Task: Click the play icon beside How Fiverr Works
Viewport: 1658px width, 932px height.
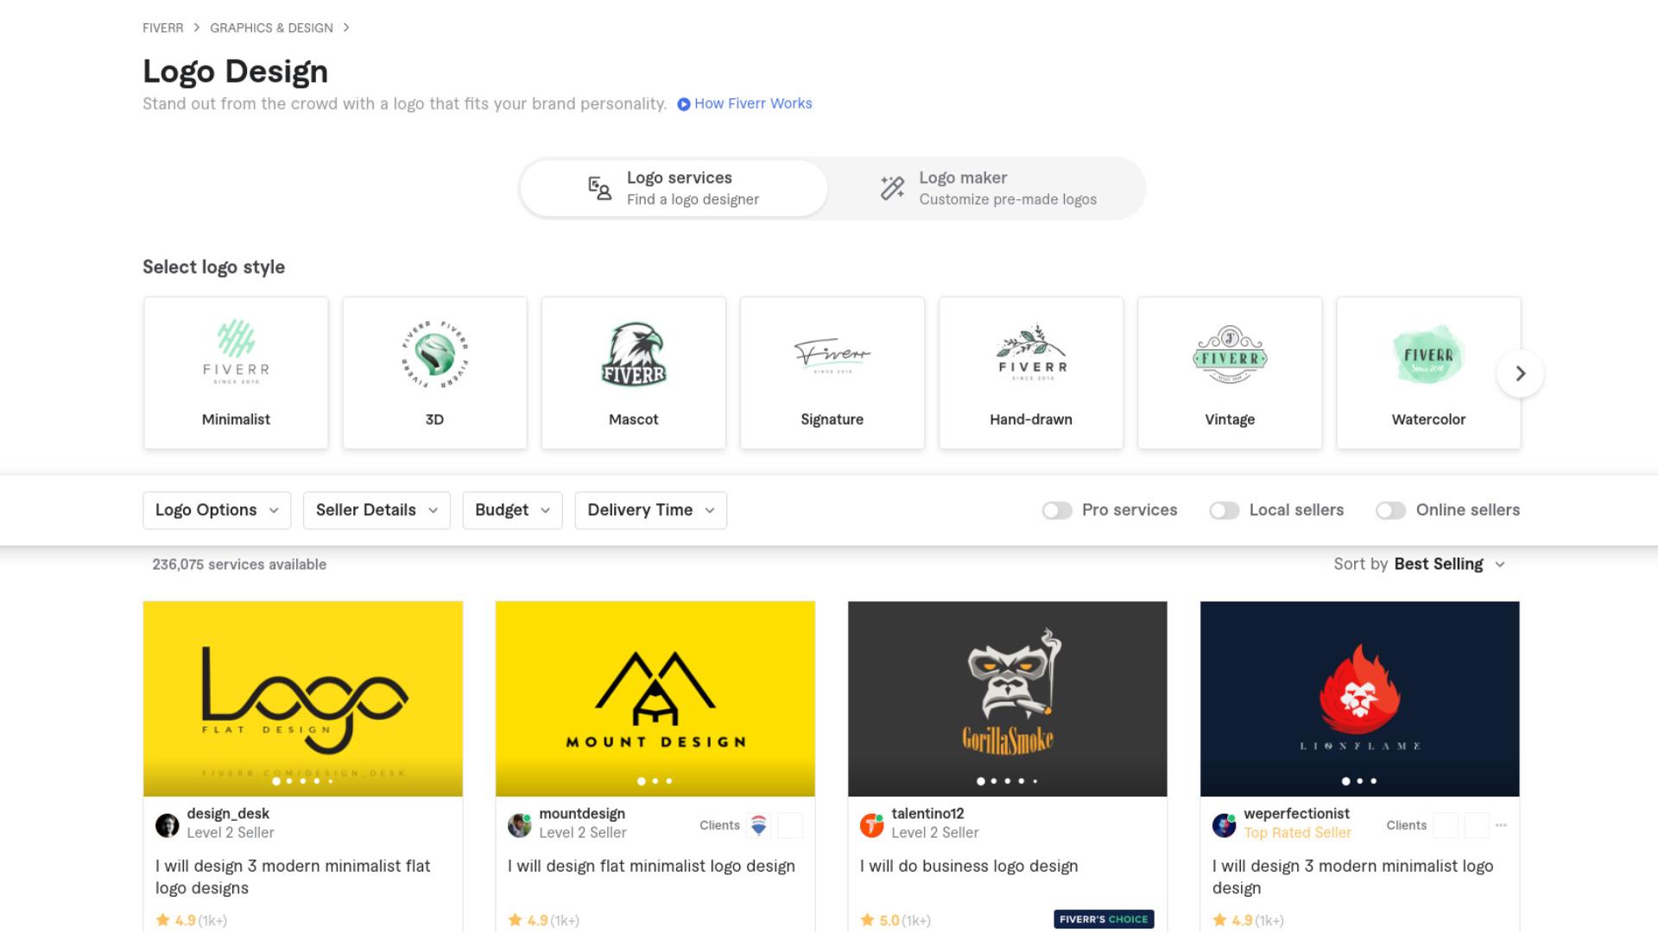Action: point(684,104)
